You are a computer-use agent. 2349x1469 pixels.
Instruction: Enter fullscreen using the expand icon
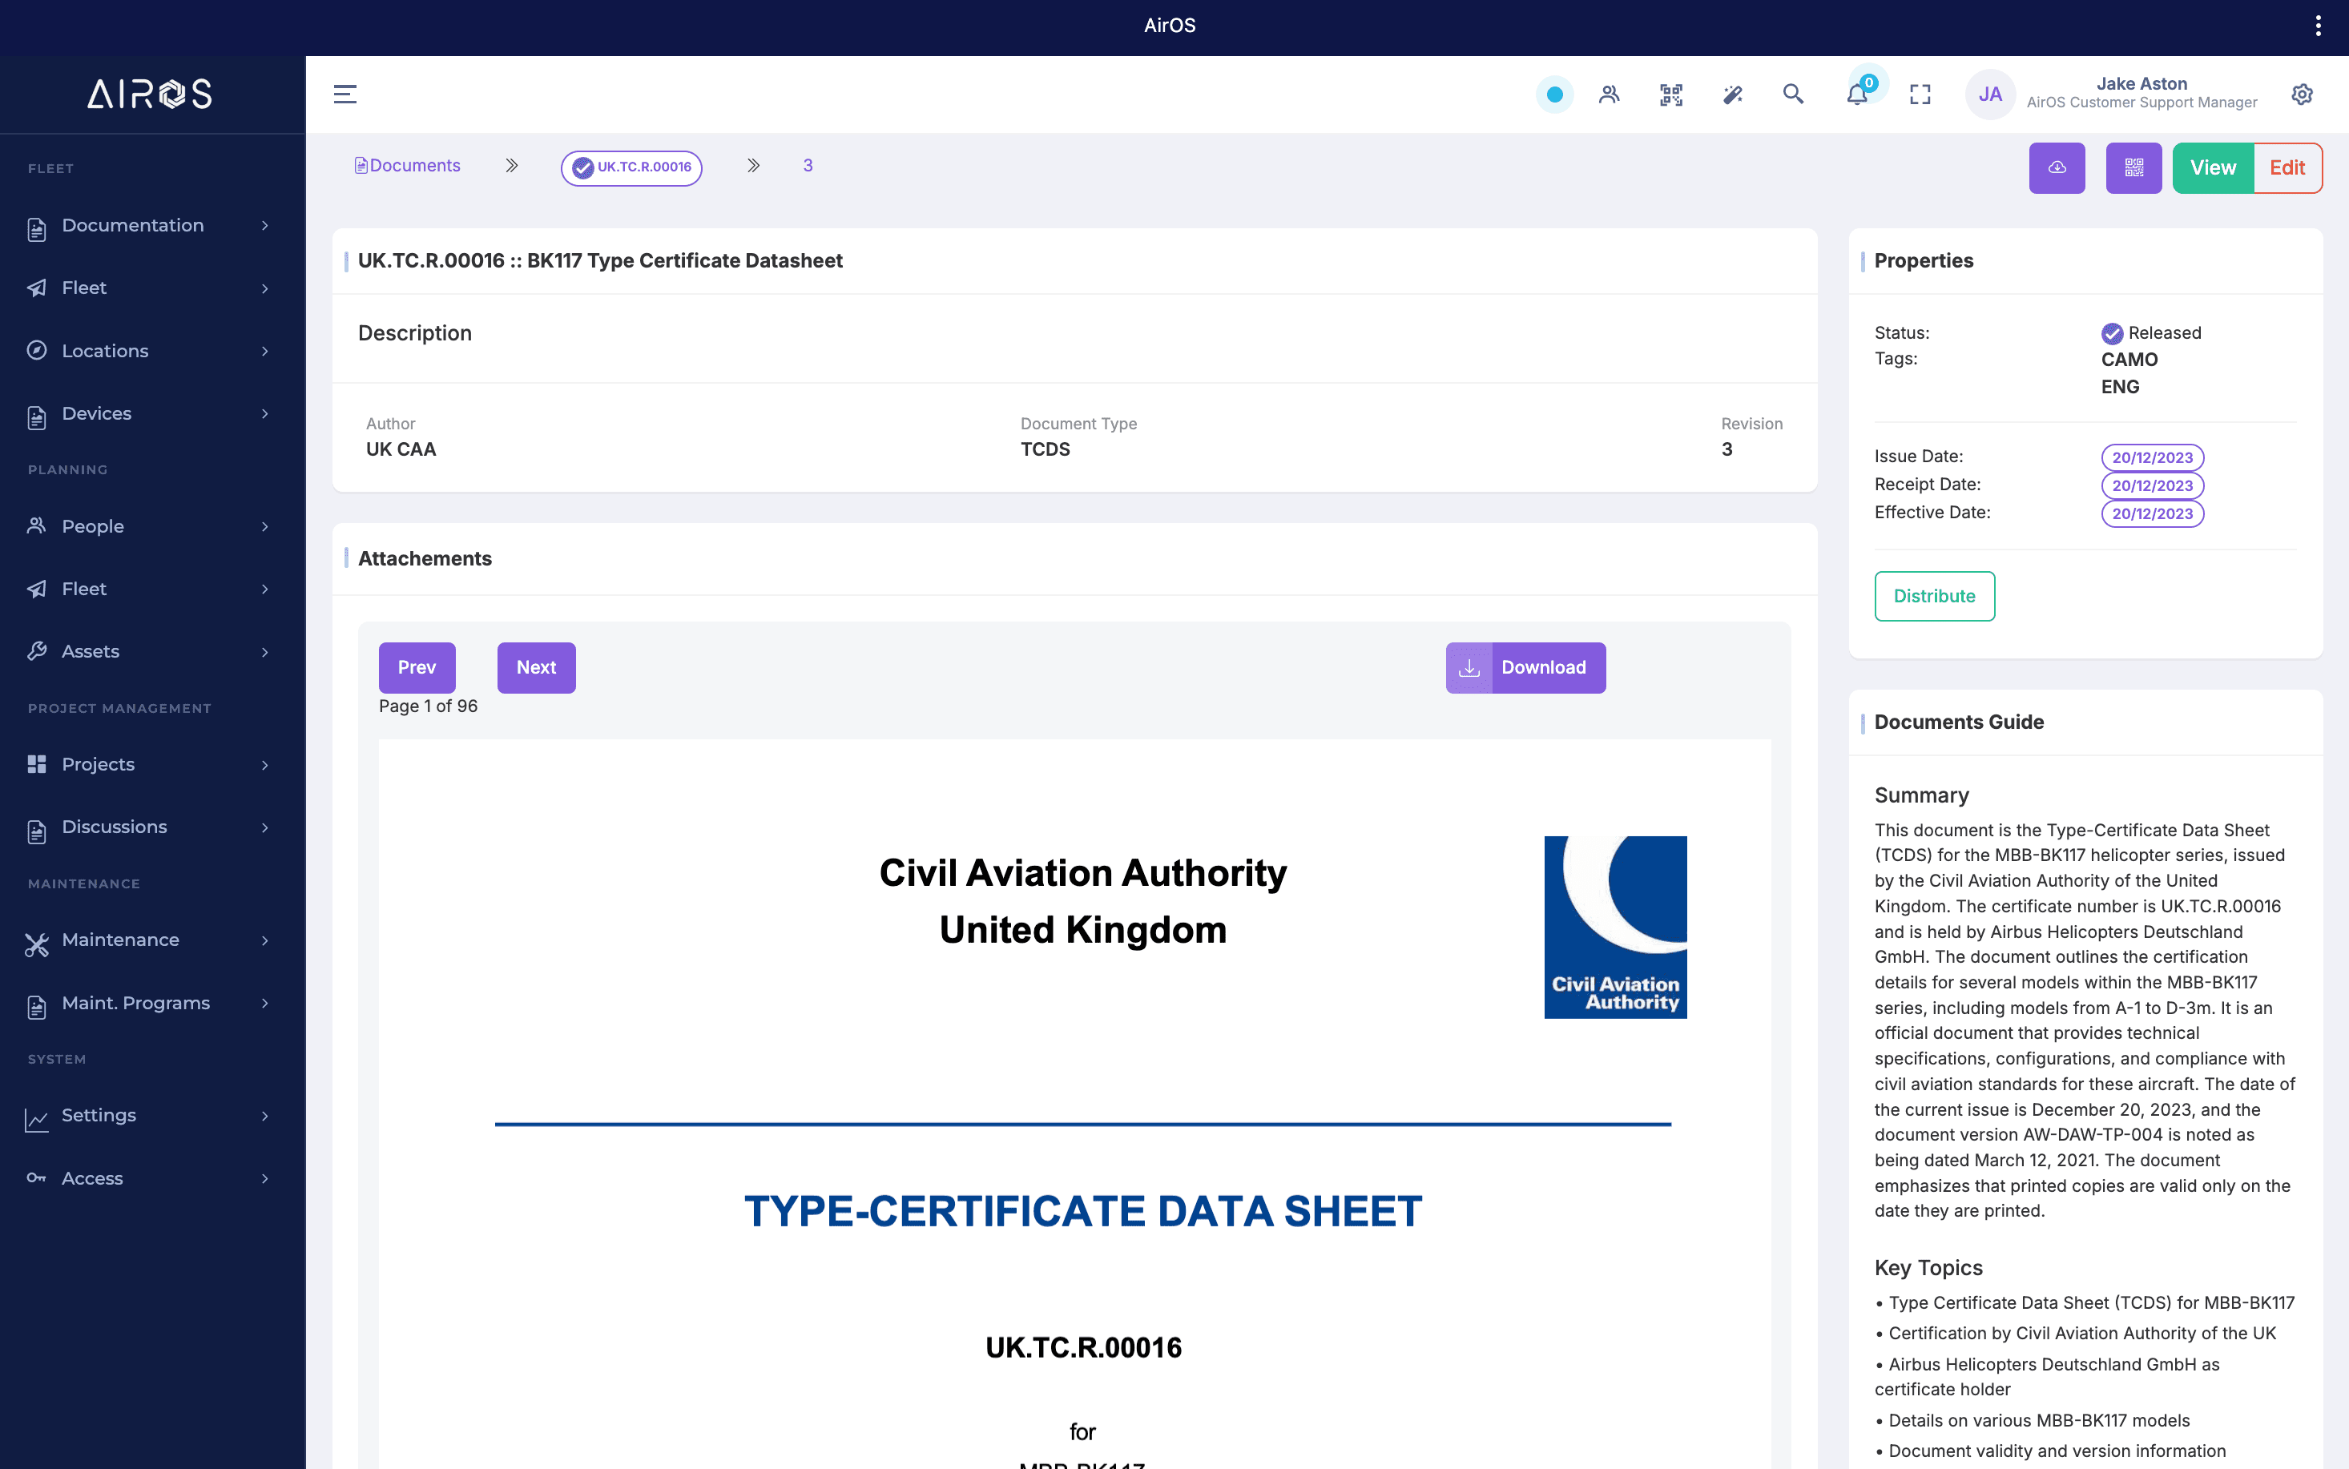[x=1920, y=95]
